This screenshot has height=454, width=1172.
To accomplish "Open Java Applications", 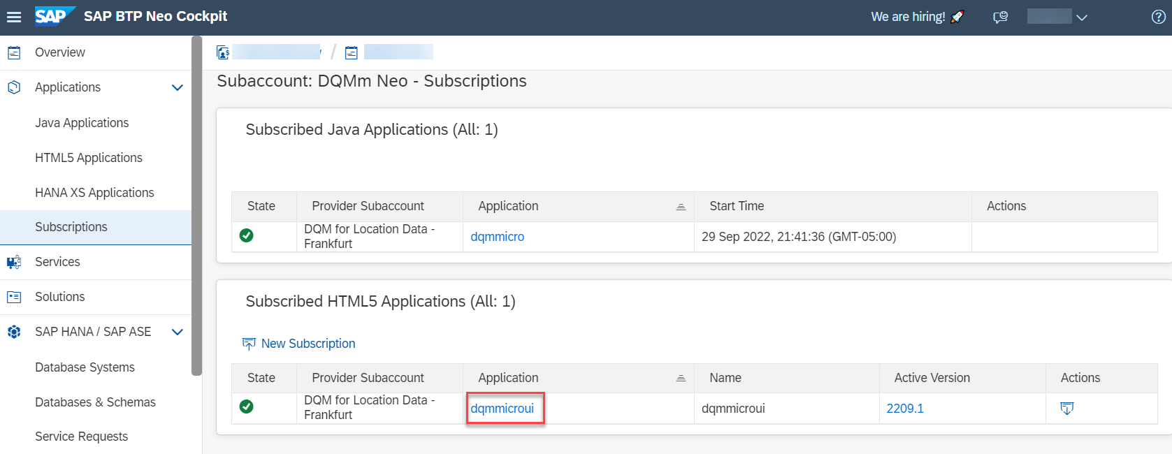I will pos(82,123).
